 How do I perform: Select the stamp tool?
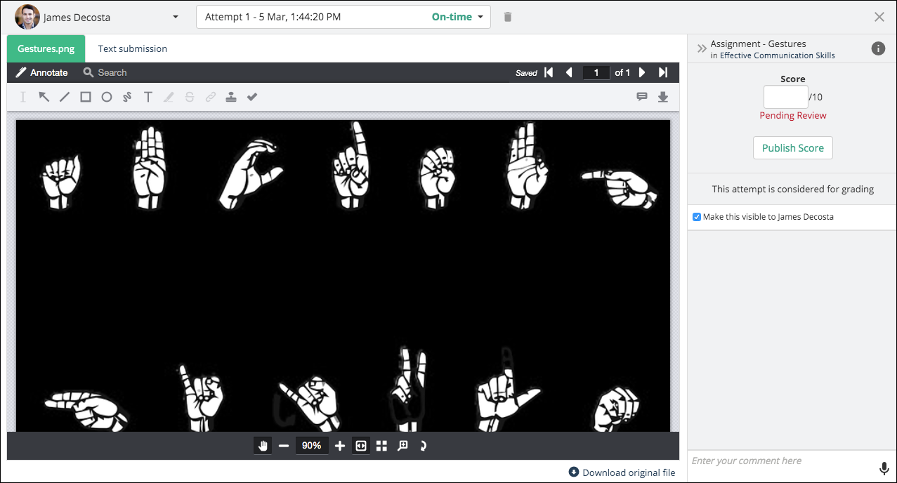pos(231,97)
